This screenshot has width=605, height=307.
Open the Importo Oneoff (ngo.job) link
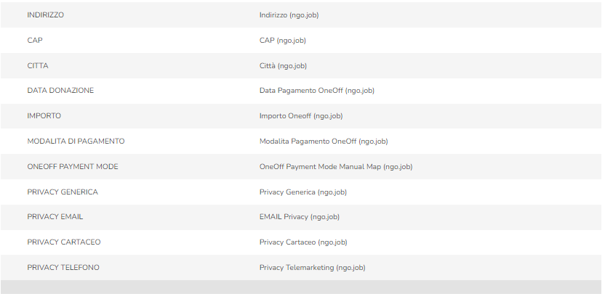300,116
